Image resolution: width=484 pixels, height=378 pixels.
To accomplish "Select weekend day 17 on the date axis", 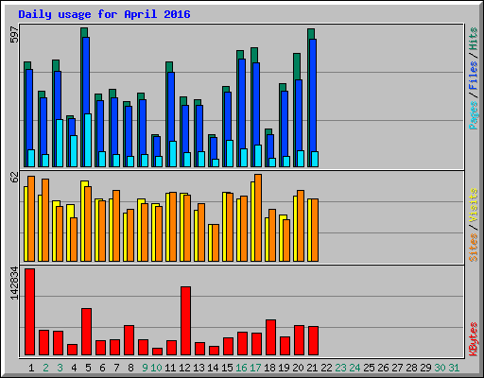I will pos(255,368).
